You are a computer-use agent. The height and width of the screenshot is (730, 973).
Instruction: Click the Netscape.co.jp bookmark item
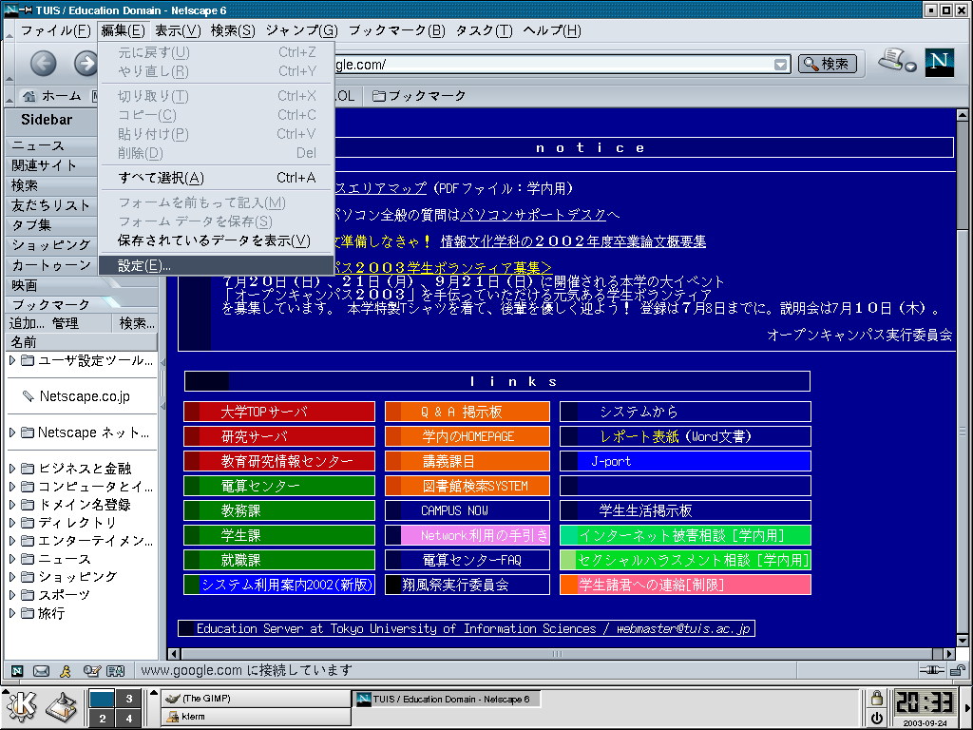[x=85, y=396]
